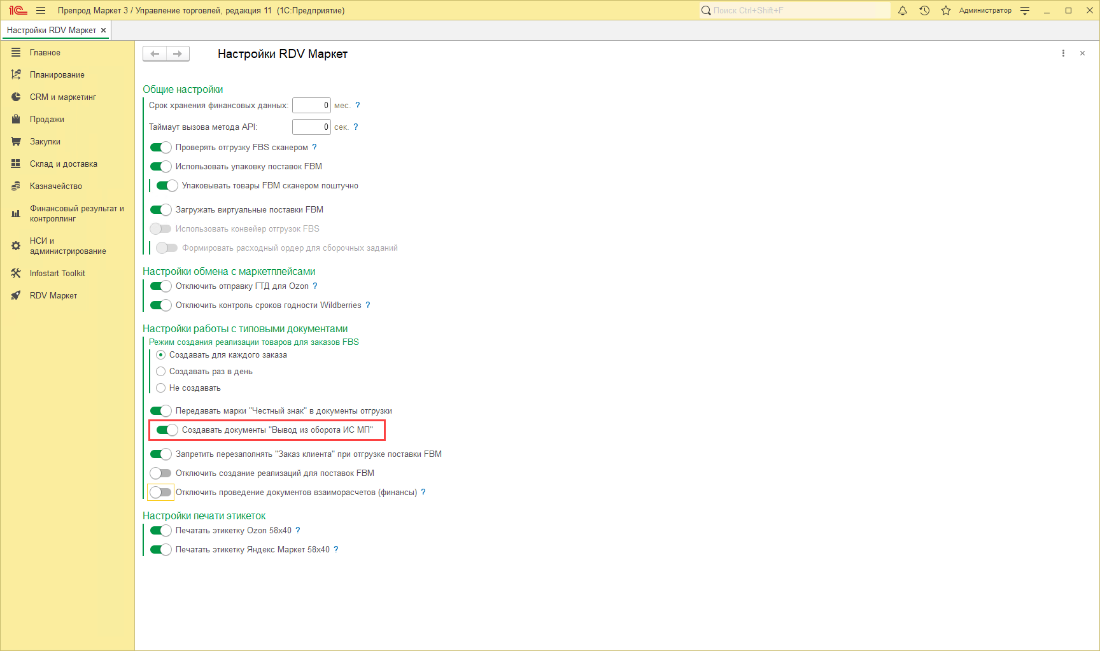Select Не создавать radio button
Viewport: 1100px width, 651px height.
[x=160, y=388]
